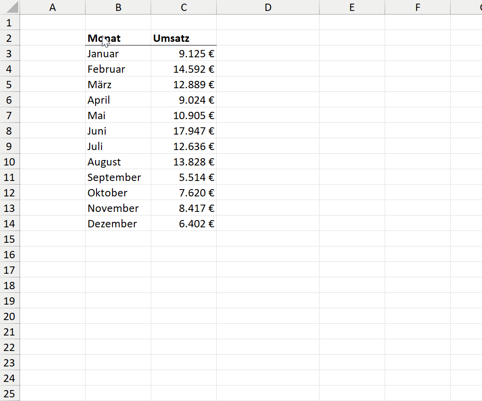Select row 2 header
Viewport: 482px width, 401px height.
click(x=10, y=38)
